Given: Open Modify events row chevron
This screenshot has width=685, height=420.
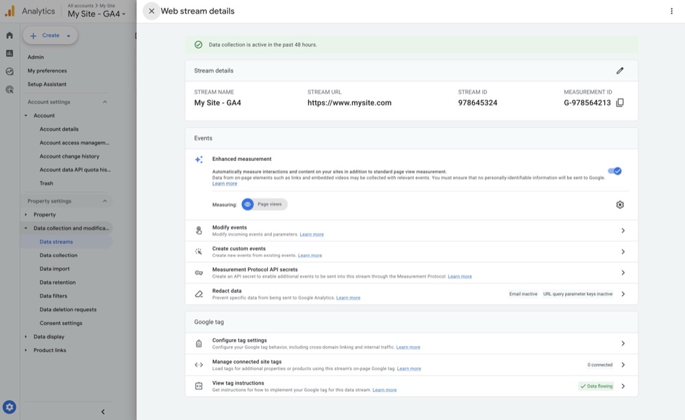Looking at the screenshot, I should coord(623,230).
